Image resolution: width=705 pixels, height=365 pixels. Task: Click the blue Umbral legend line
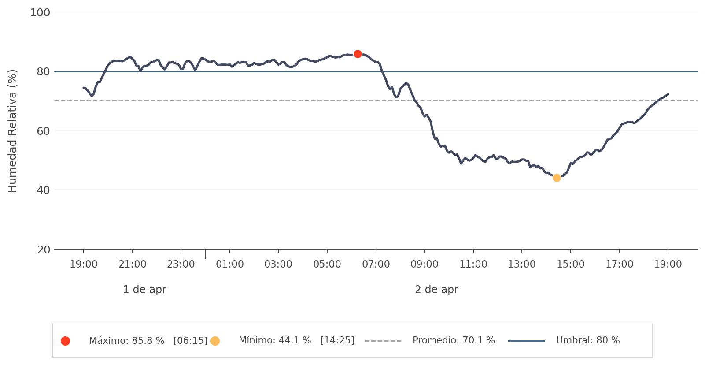click(526, 341)
